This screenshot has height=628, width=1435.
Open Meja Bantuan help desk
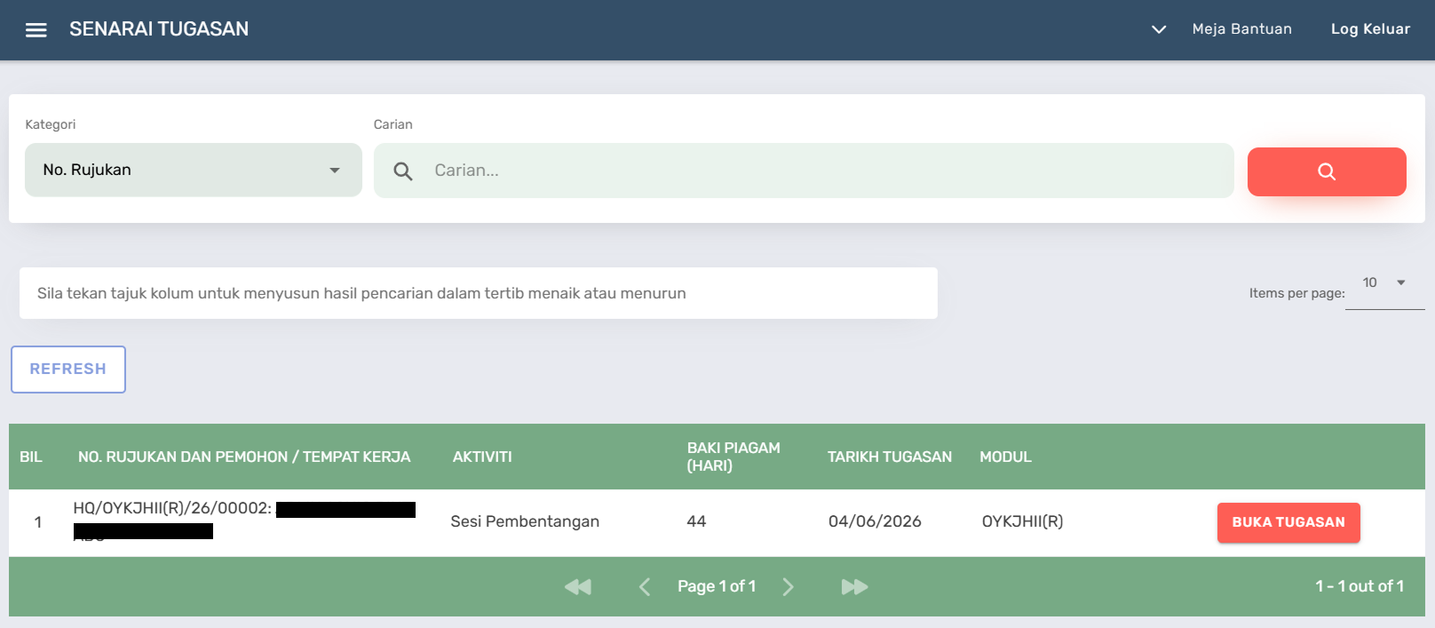(x=1241, y=29)
